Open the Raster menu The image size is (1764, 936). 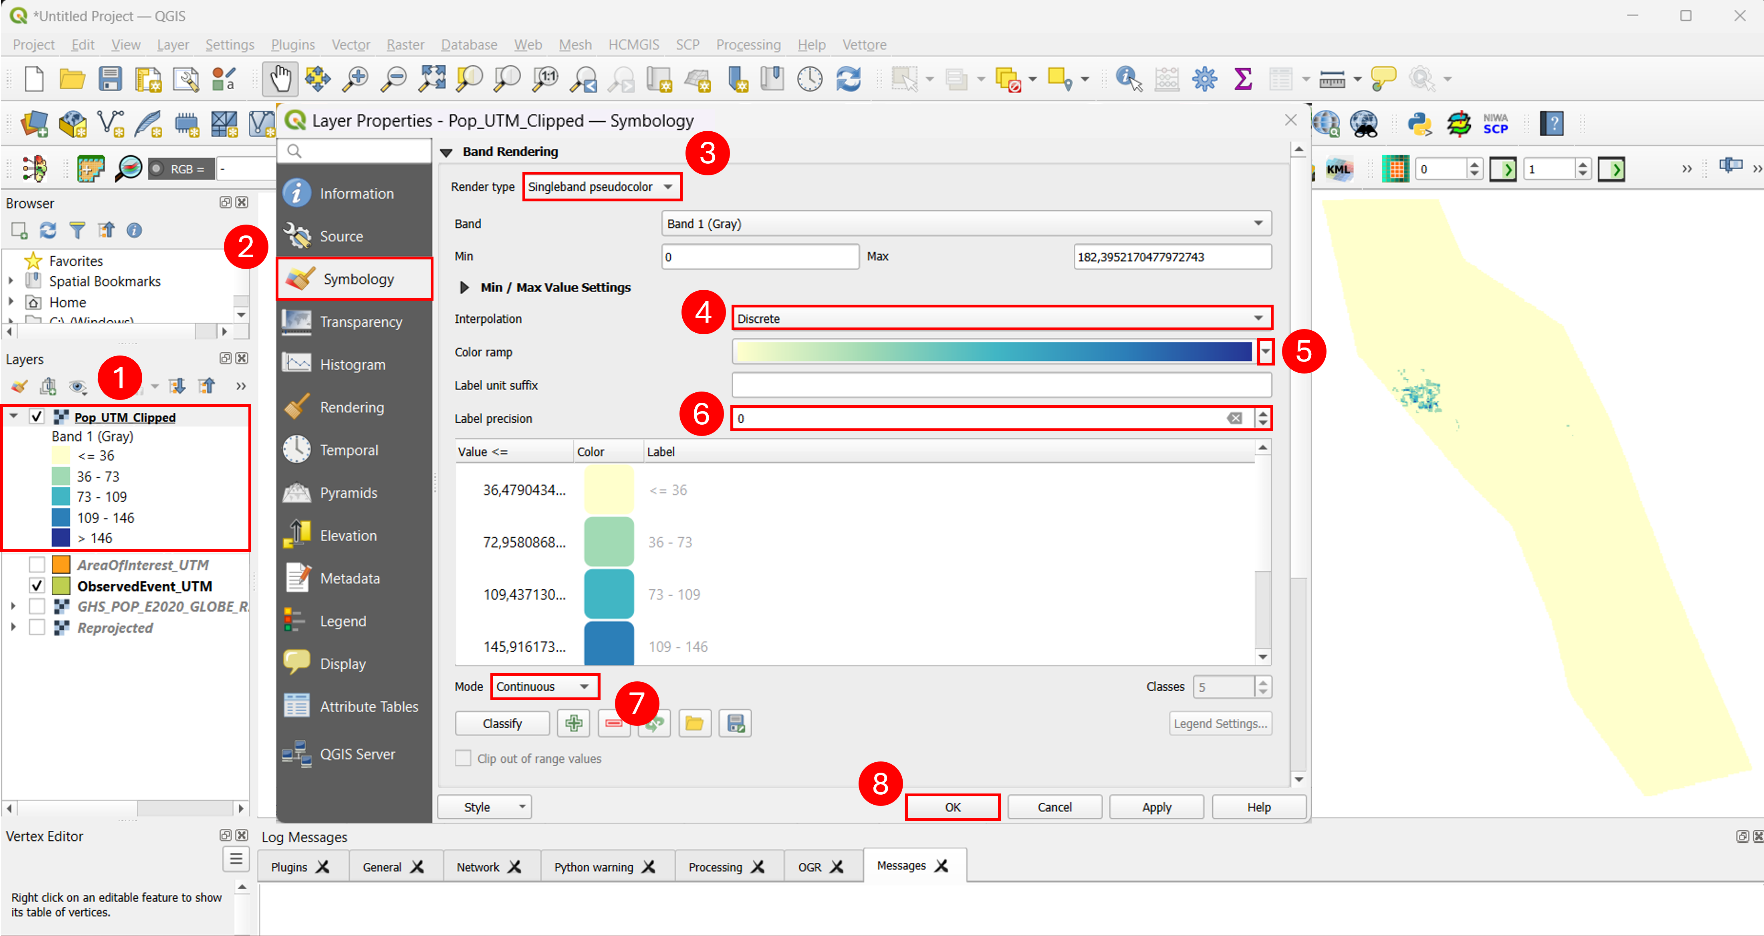[405, 45]
